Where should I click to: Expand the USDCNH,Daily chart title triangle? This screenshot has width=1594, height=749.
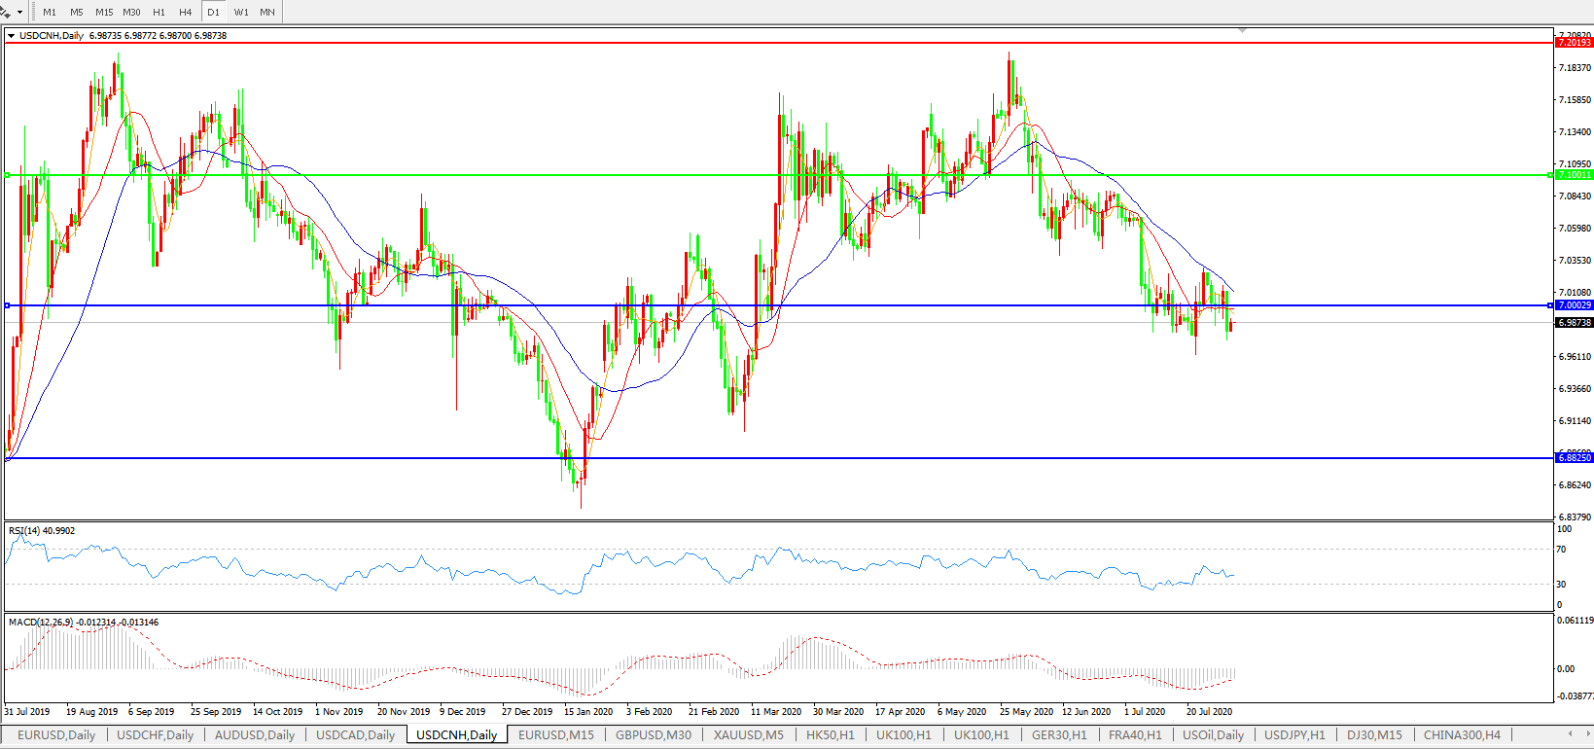click(11, 36)
